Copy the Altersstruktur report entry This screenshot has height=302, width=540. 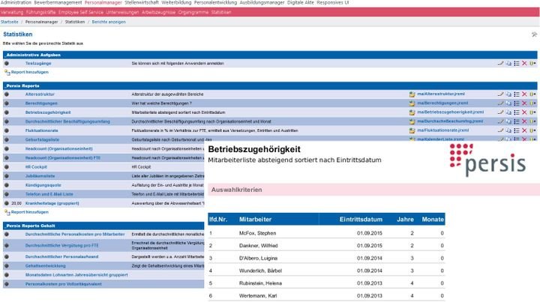(508, 94)
